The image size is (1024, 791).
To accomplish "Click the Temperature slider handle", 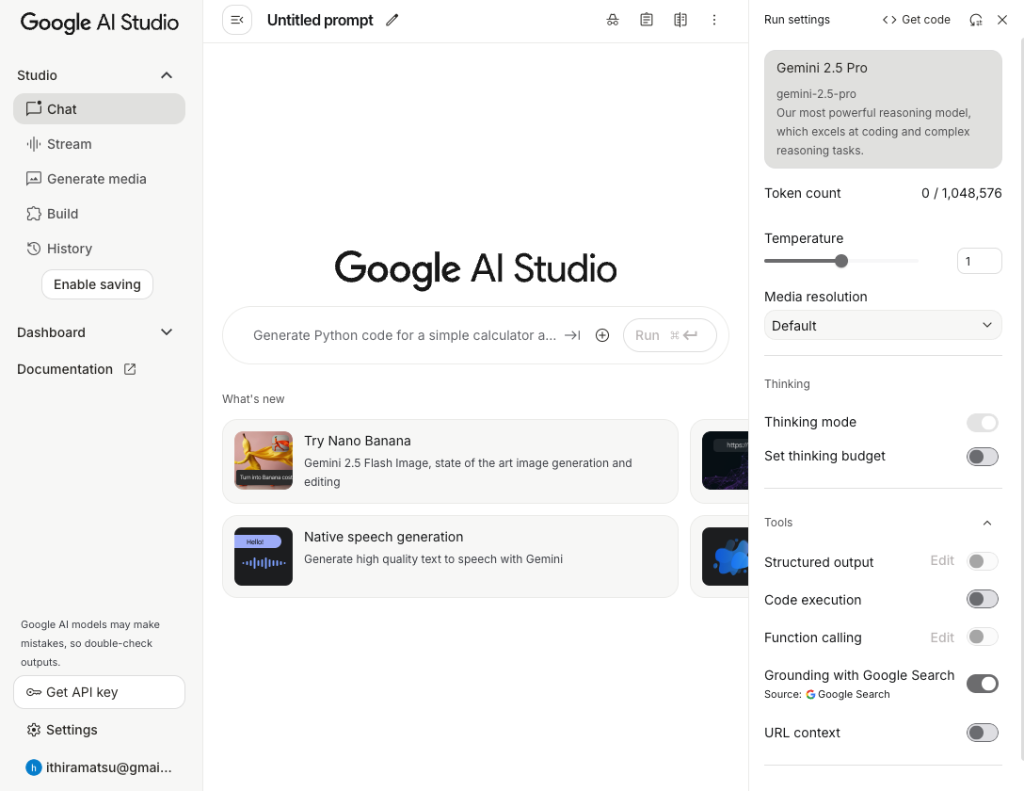I will [841, 261].
